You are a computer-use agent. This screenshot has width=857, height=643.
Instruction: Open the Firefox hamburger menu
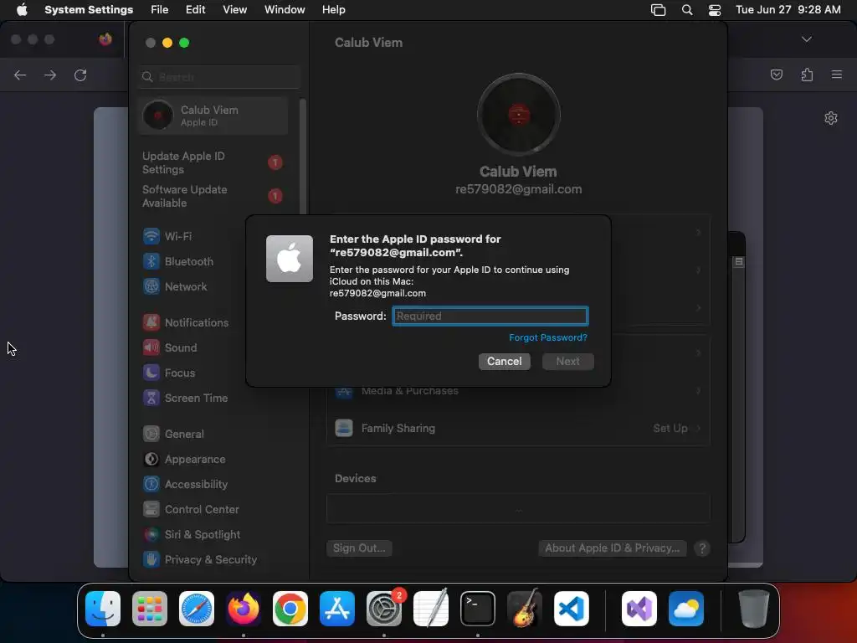837,75
